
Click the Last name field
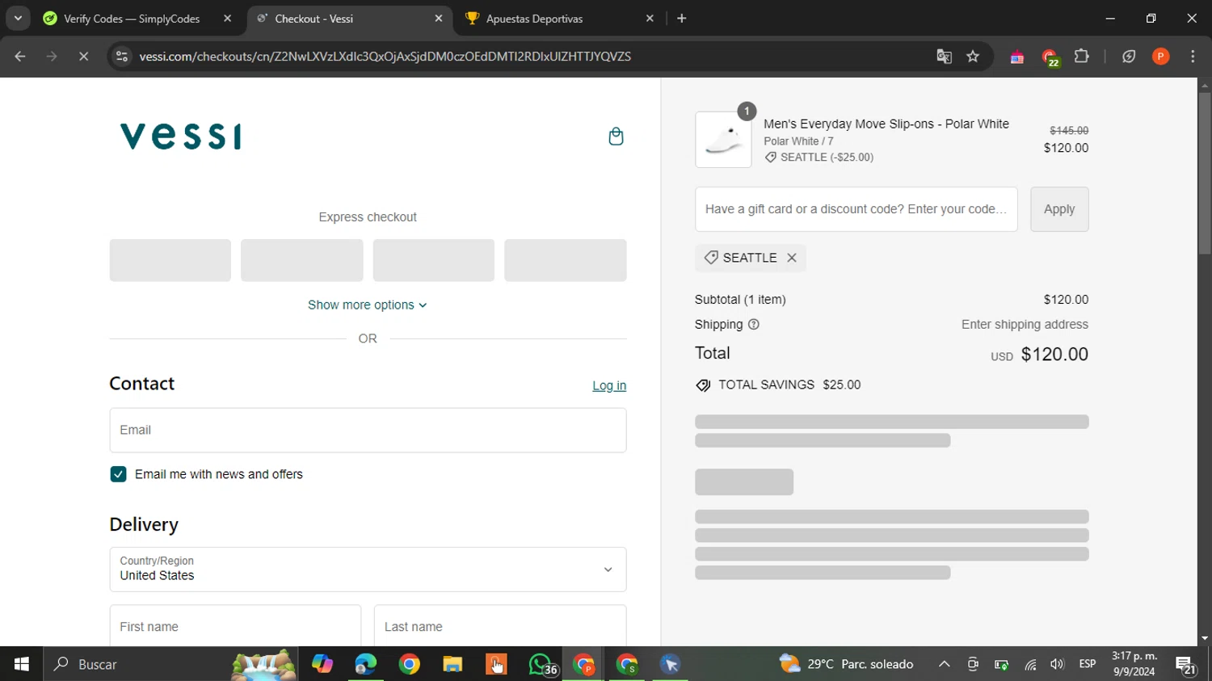tap(500, 626)
